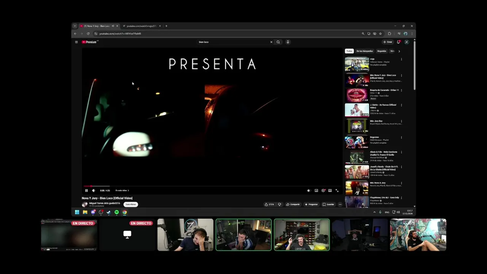Viewport: 487px width, 274px height.
Task: Open the three-dot more actions under video
Action: [340, 204]
